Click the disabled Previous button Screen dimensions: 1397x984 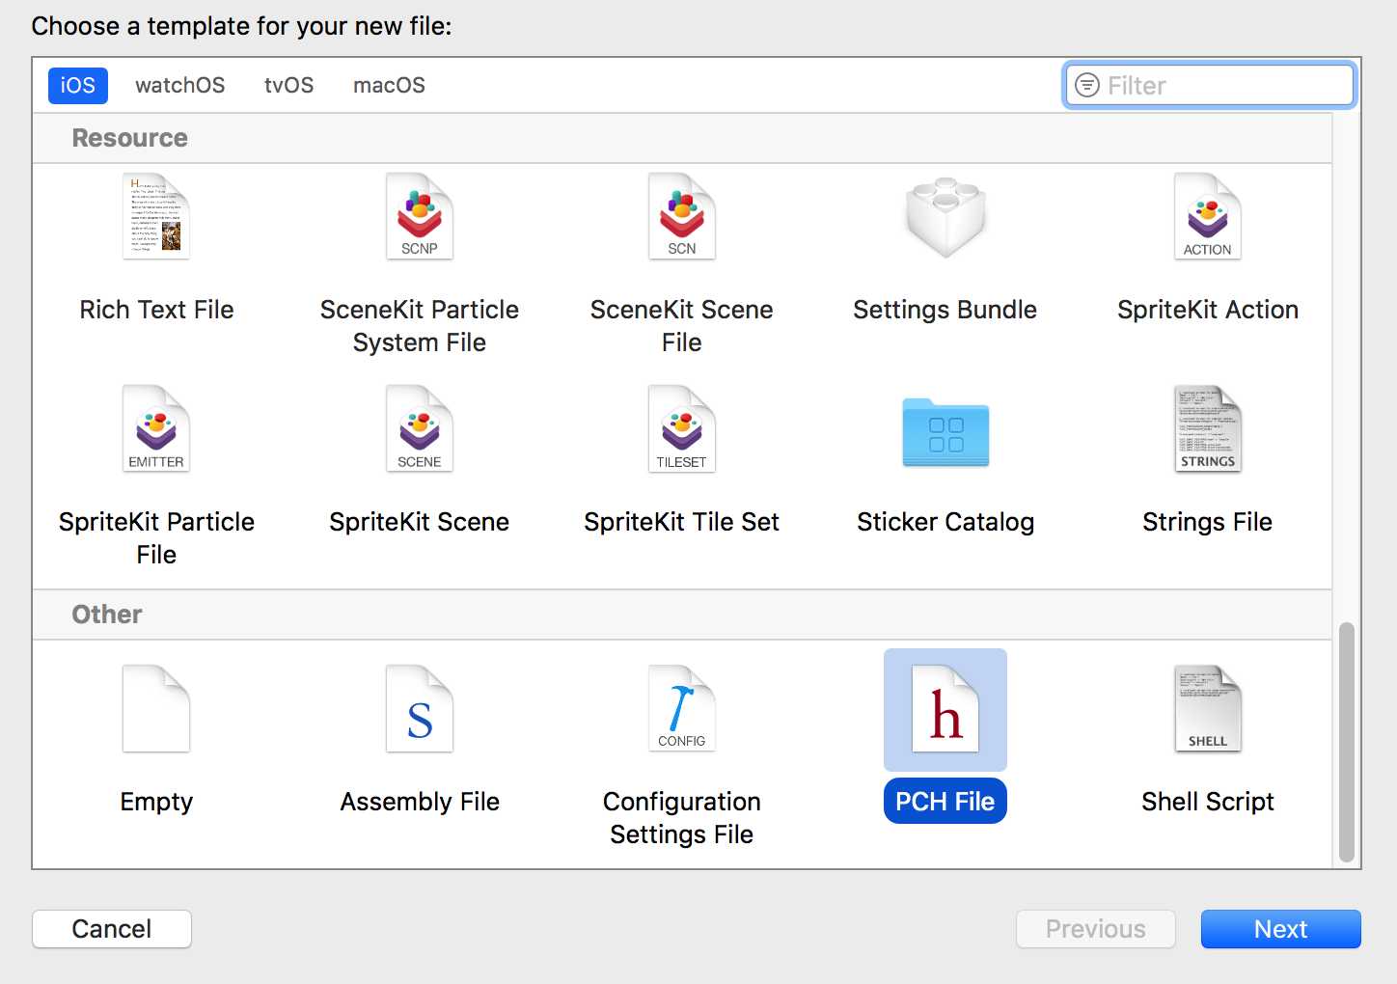pos(1096,929)
